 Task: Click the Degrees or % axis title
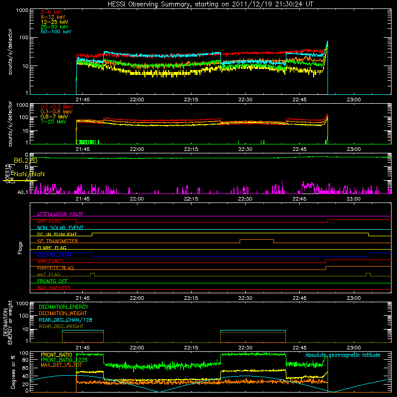13,372
